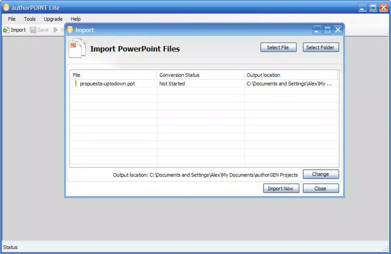Click the Import dialog title icon
This screenshot has height=254, width=391.
pyautogui.click(x=70, y=30)
